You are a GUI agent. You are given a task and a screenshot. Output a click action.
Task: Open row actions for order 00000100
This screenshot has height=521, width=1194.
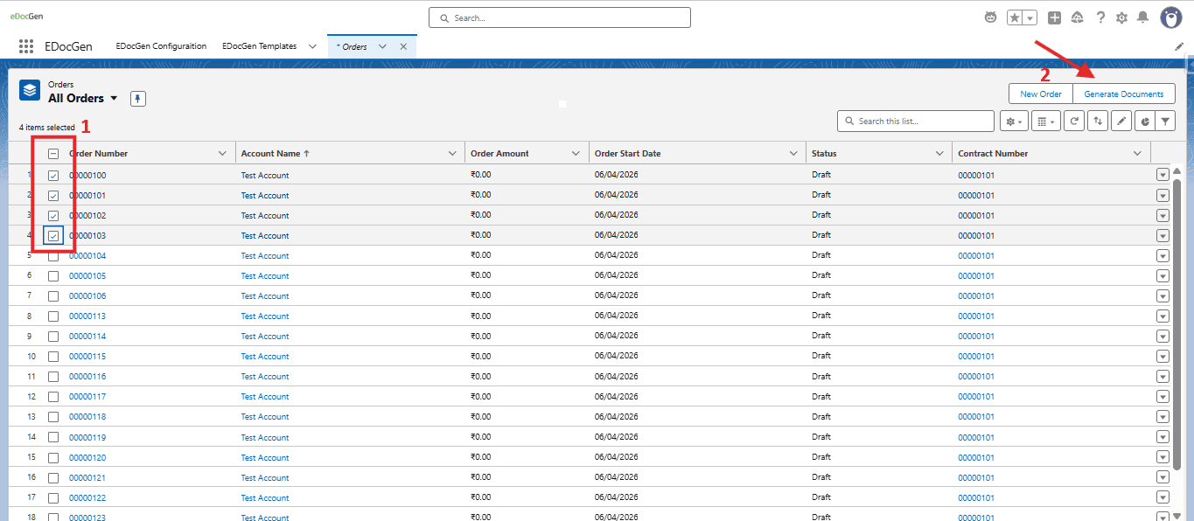point(1163,175)
